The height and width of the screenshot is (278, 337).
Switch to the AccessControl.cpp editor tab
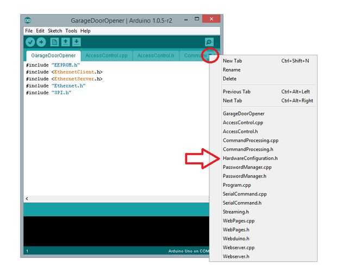[107, 55]
